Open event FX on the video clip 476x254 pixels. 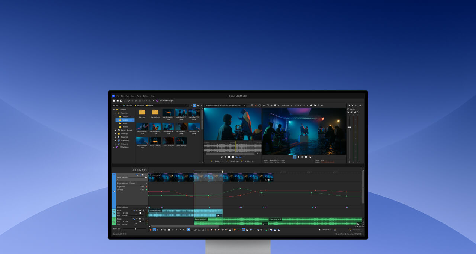[x=268, y=179]
